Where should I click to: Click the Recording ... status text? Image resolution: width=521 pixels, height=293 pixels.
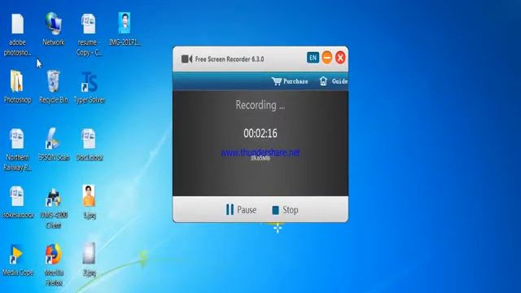[x=260, y=105]
